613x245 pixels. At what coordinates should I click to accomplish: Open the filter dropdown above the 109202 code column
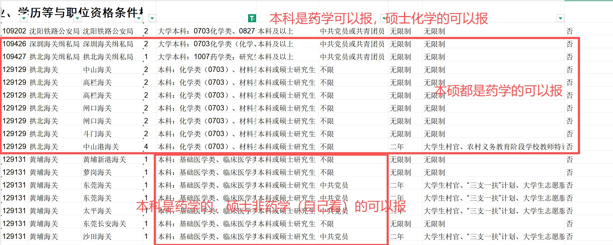point(24,18)
